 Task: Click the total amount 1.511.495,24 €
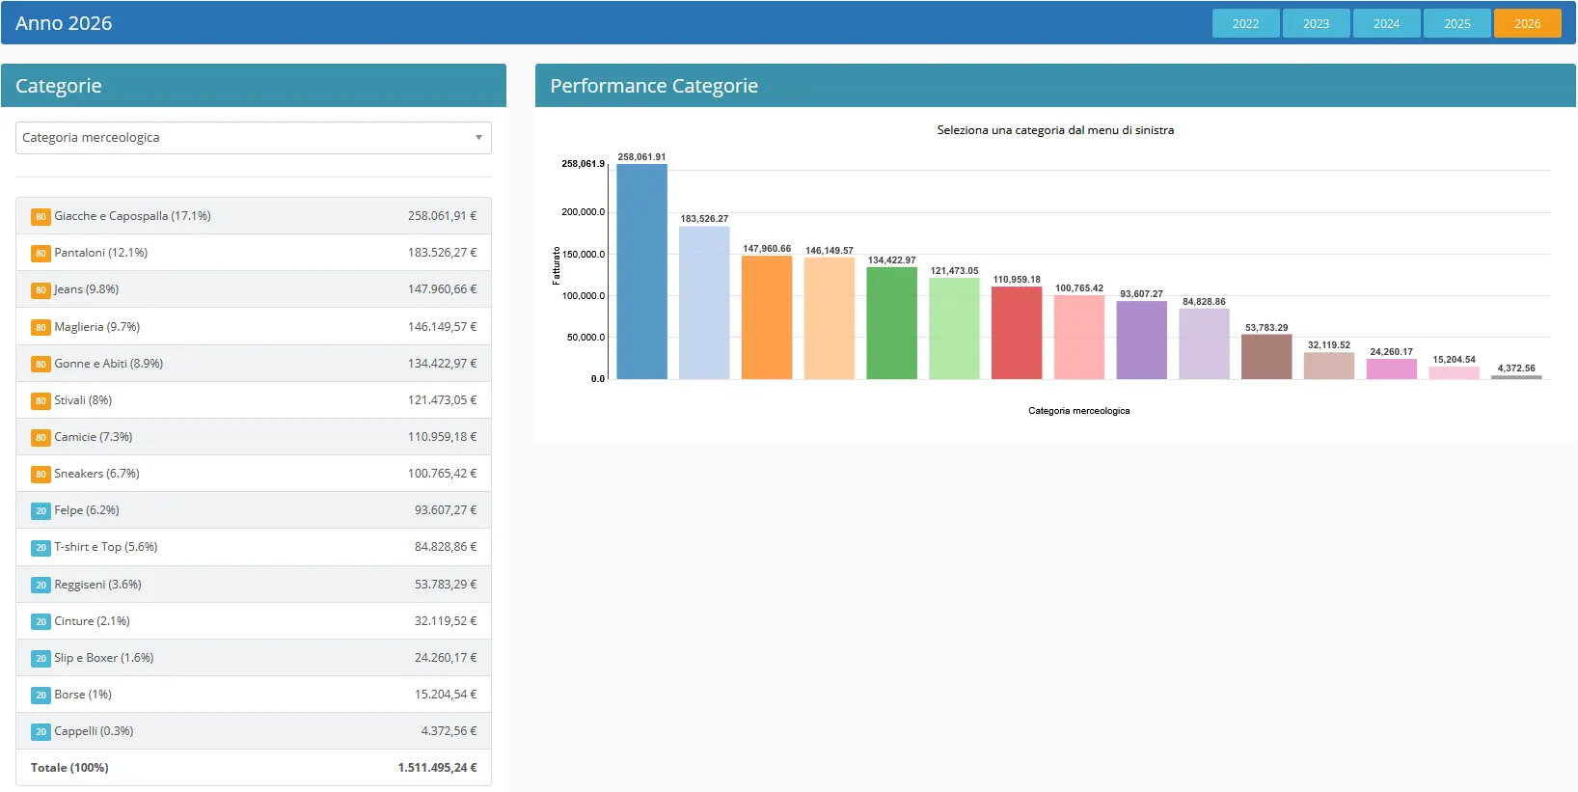pos(437,768)
